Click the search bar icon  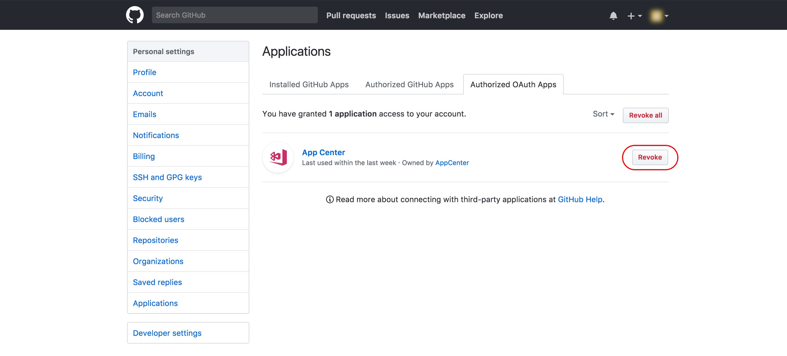pos(234,15)
